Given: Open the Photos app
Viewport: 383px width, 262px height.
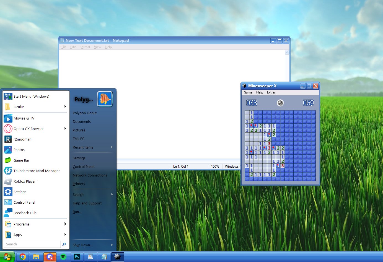Looking at the screenshot, I should pyautogui.click(x=35, y=150).
